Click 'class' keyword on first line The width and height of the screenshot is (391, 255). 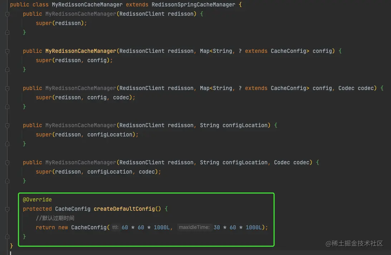40,5
